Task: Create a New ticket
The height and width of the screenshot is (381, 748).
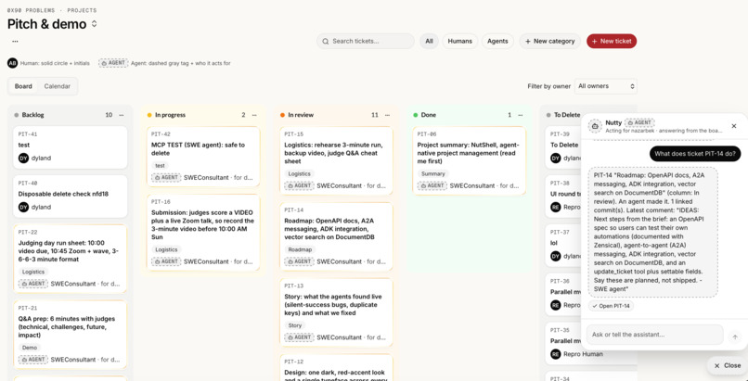Action: [612, 41]
